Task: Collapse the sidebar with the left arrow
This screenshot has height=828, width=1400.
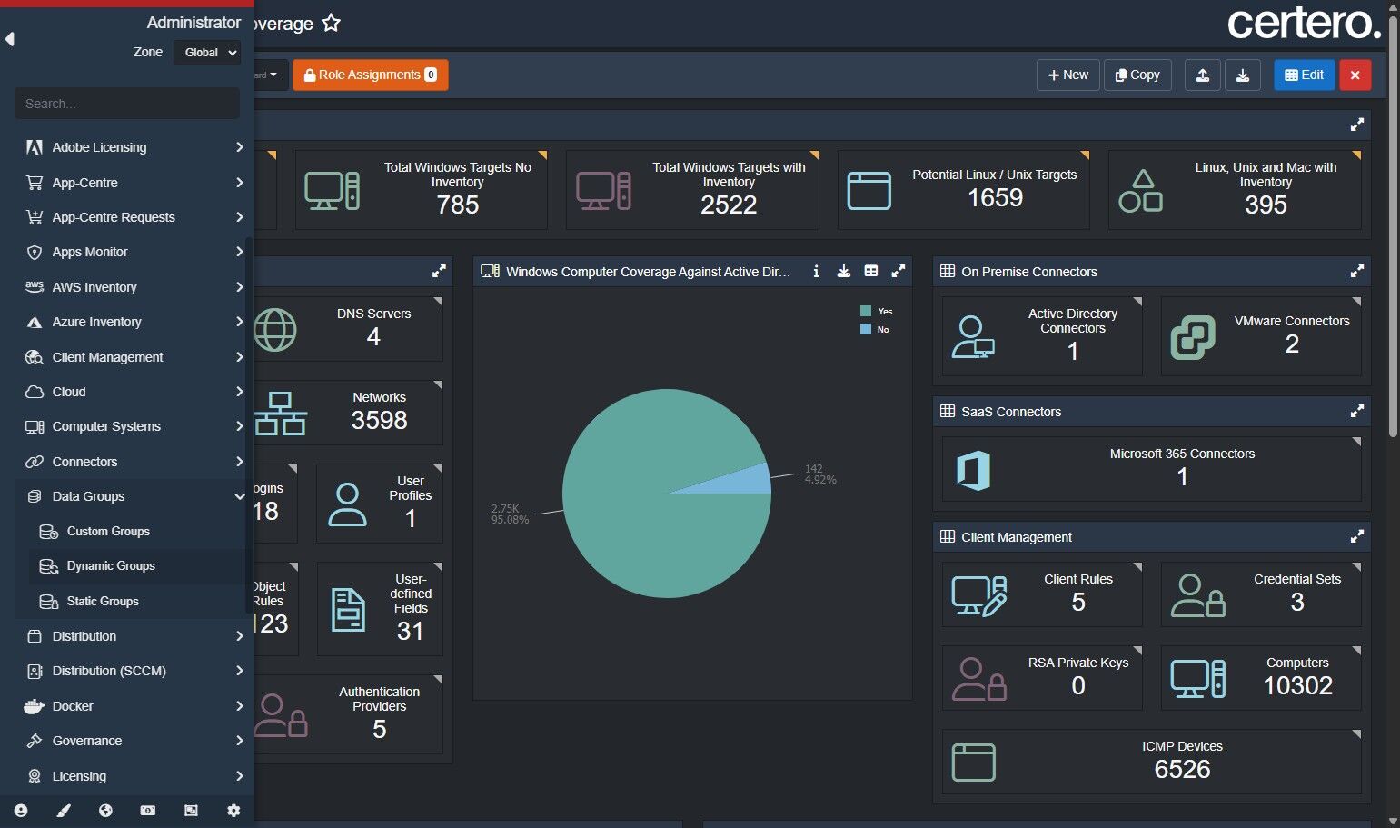Action: [x=9, y=39]
